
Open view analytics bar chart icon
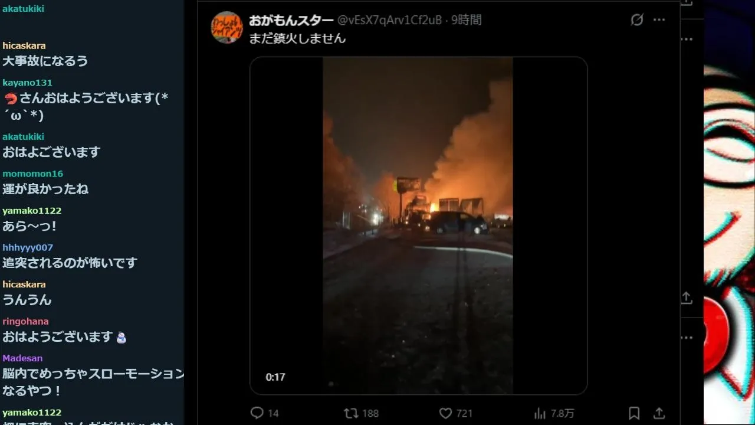540,413
